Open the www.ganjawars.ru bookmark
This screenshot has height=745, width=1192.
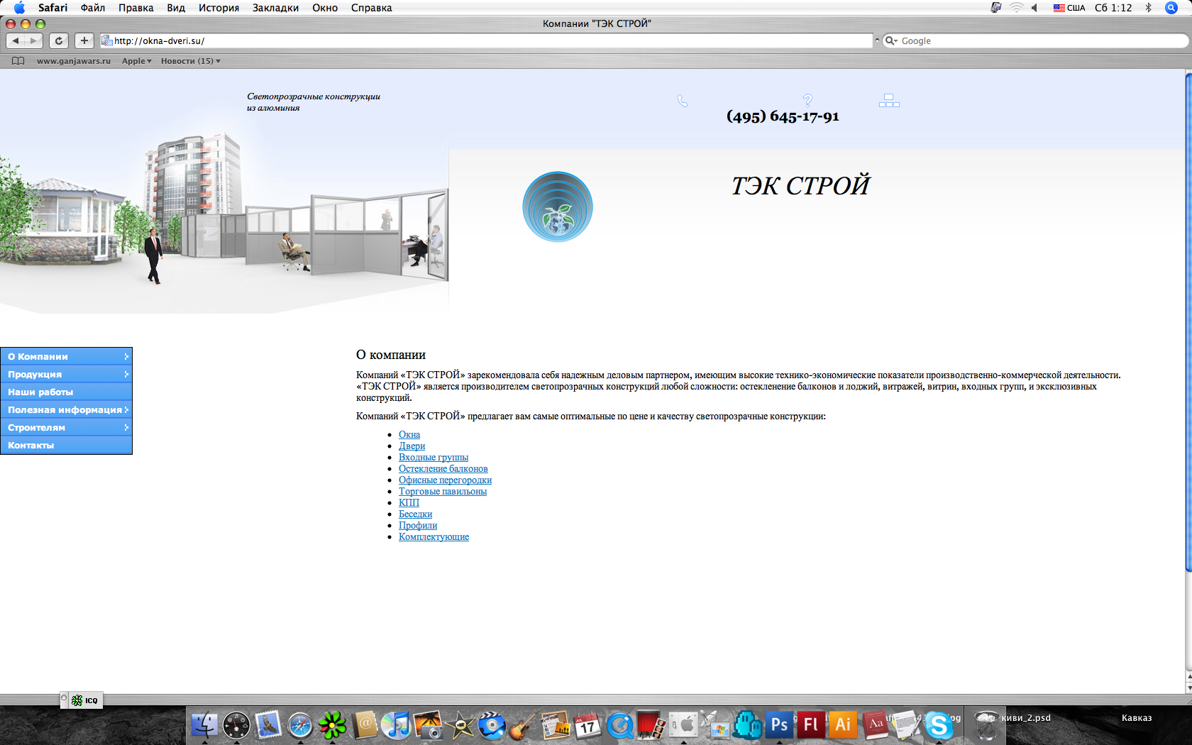[x=74, y=61]
